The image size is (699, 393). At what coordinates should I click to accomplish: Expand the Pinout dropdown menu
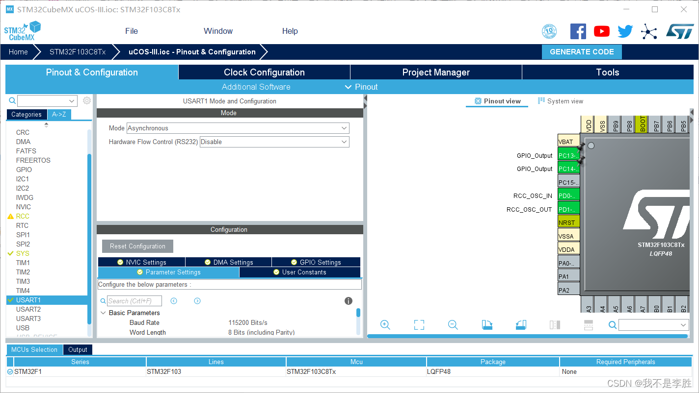(x=361, y=87)
